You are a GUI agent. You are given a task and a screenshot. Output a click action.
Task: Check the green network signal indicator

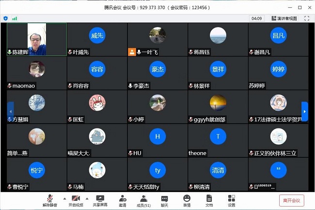click(15, 18)
